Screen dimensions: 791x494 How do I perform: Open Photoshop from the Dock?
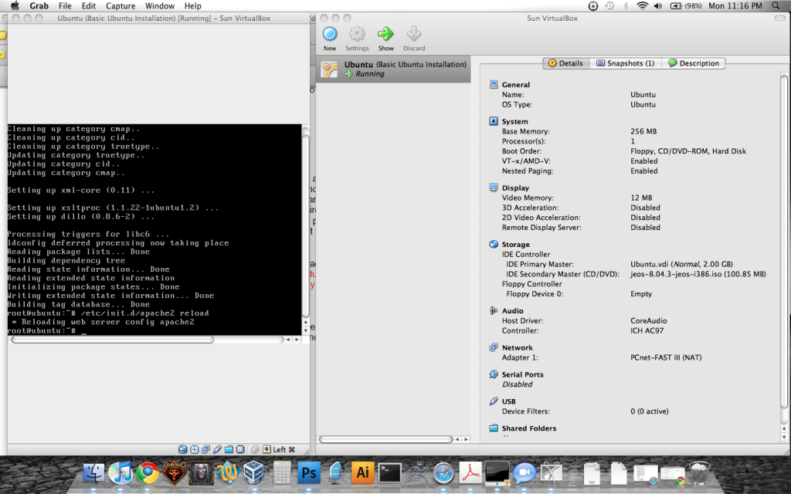click(309, 473)
